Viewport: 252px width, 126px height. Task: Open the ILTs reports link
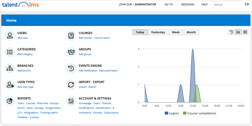(x=20, y=113)
